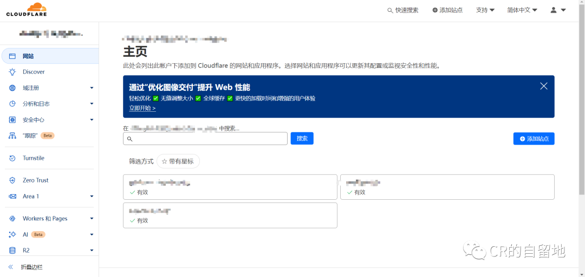Click the blue 搜索 button
This screenshot has width=585, height=277.
point(302,139)
